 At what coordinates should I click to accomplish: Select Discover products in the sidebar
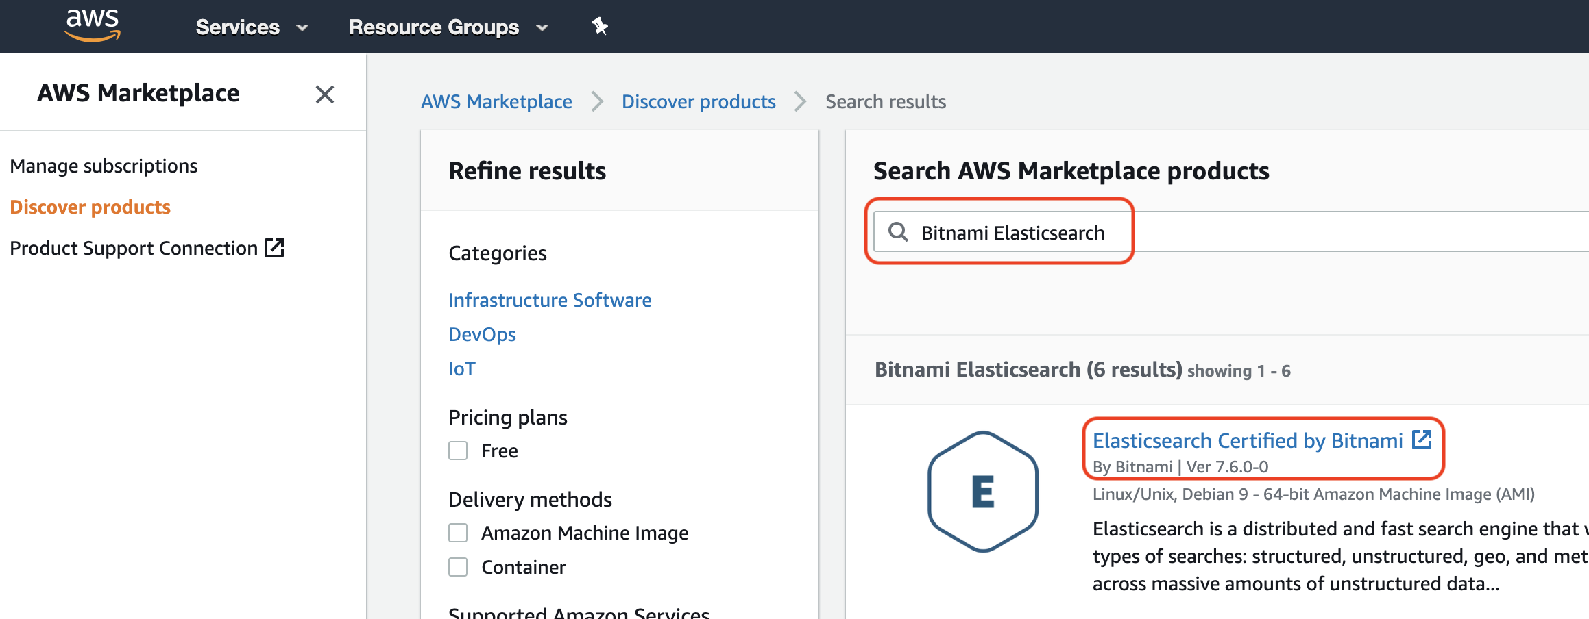click(x=90, y=207)
